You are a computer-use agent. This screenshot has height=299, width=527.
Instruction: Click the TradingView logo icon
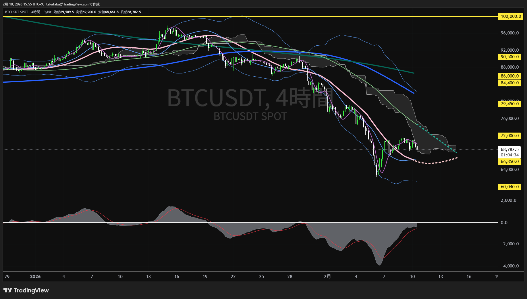(6, 291)
